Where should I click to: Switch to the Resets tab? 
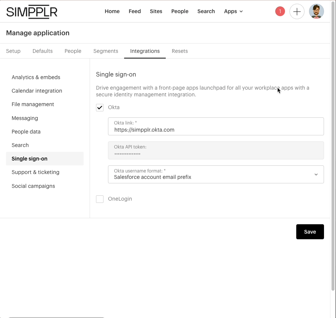180,51
